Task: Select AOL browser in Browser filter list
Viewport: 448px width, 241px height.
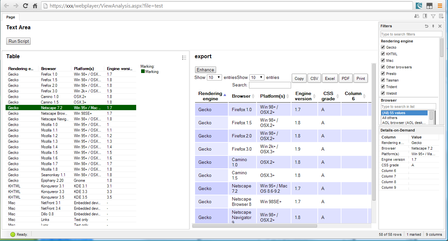Action: (x=404, y=123)
